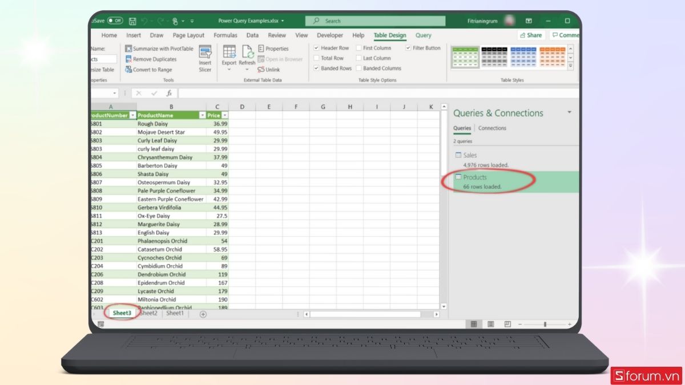Switch to Sheet2 worksheet tab
Screen dimensions: 685x385
pos(148,313)
